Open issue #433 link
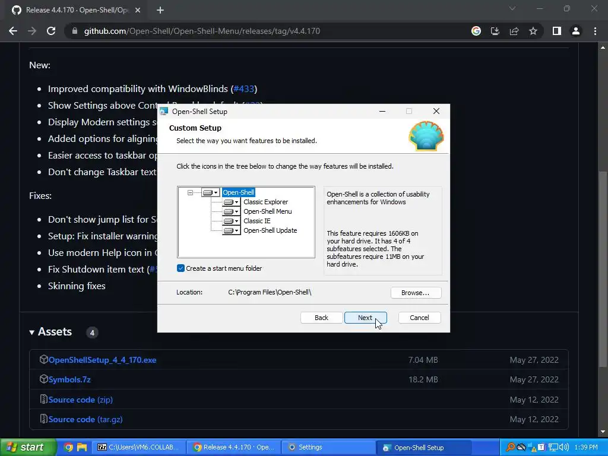Viewport: 608px width, 456px height. [x=244, y=89]
